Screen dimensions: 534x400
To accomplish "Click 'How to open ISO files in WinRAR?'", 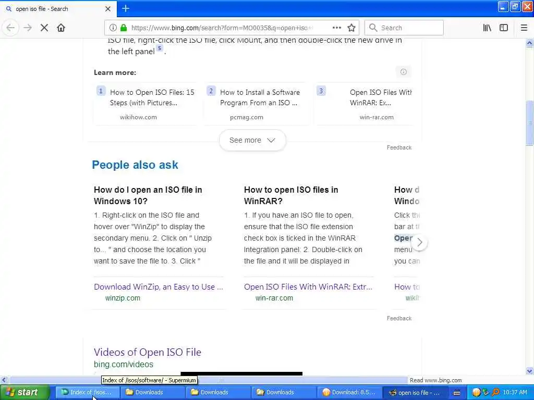I will (x=291, y=195).
